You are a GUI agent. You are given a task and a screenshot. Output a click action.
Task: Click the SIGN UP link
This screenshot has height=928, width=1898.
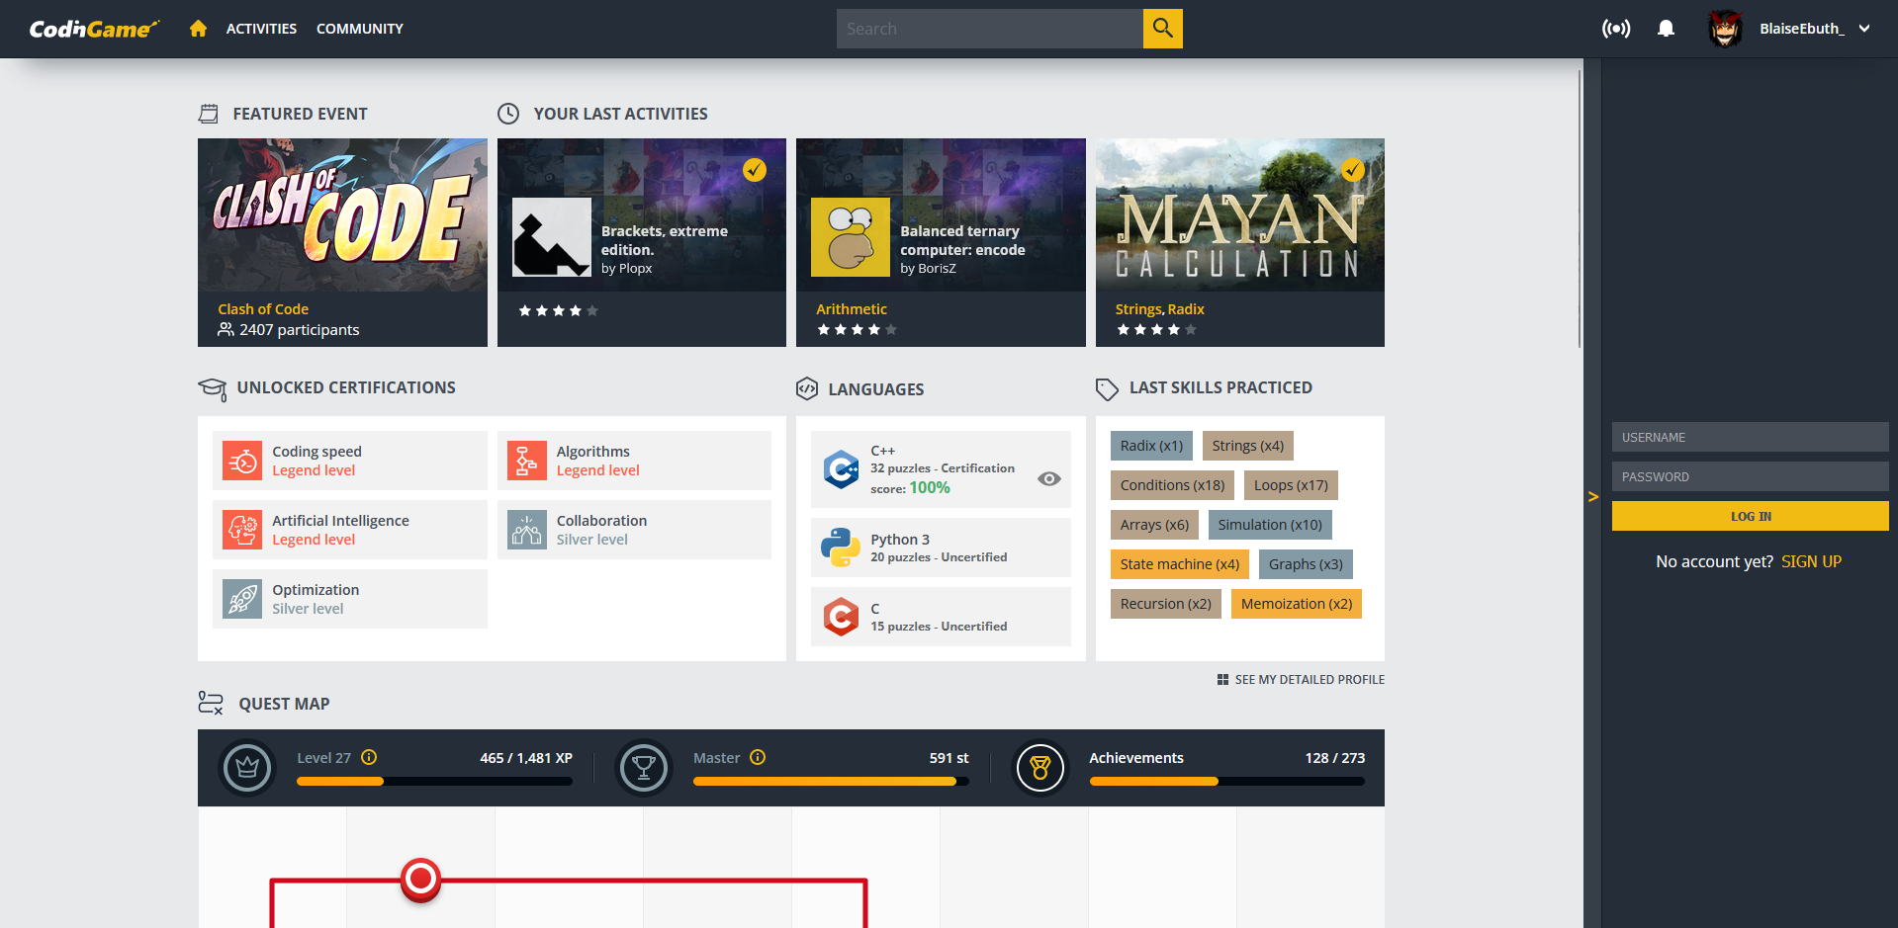click(1811, 561)
